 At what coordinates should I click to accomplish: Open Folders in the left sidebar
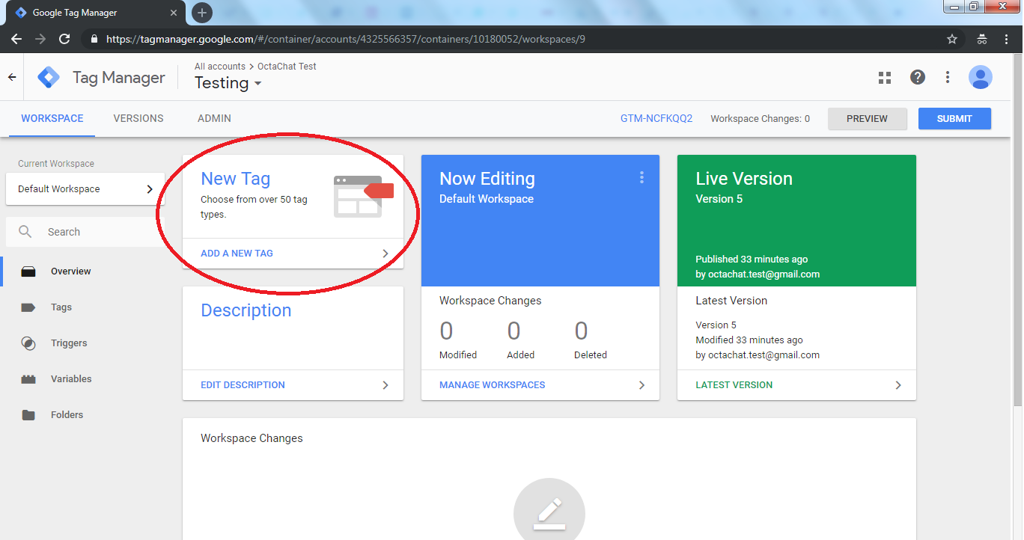[x=67, y=415]
